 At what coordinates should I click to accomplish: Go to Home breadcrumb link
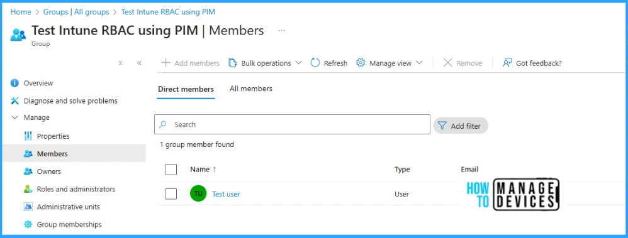21,12
